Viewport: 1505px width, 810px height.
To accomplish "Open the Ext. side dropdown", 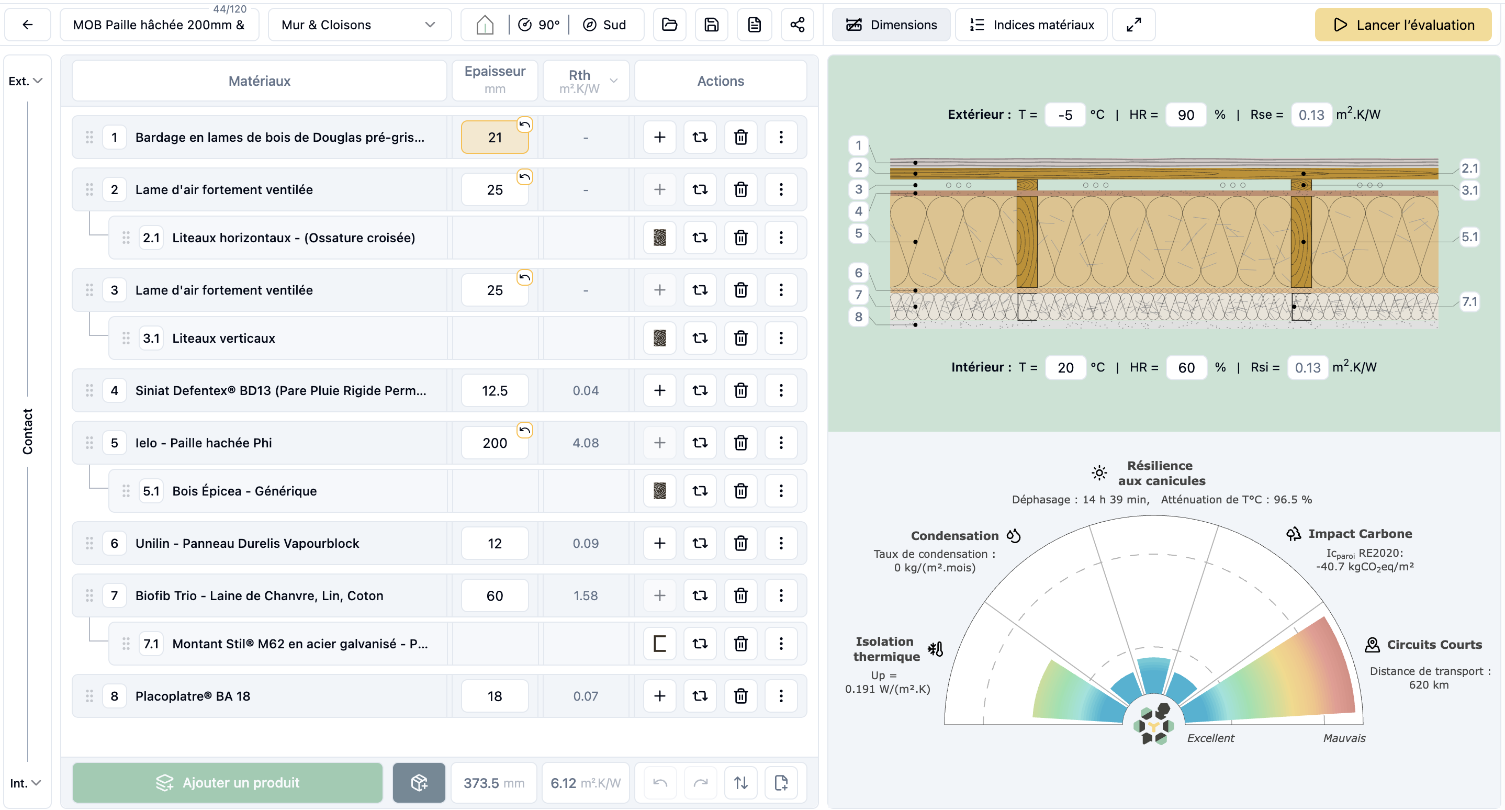I will [26, 81].
